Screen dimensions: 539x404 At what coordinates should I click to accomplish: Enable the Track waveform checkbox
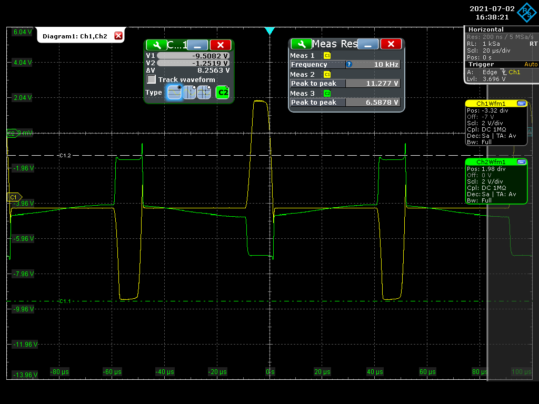[x=152, y=79]
